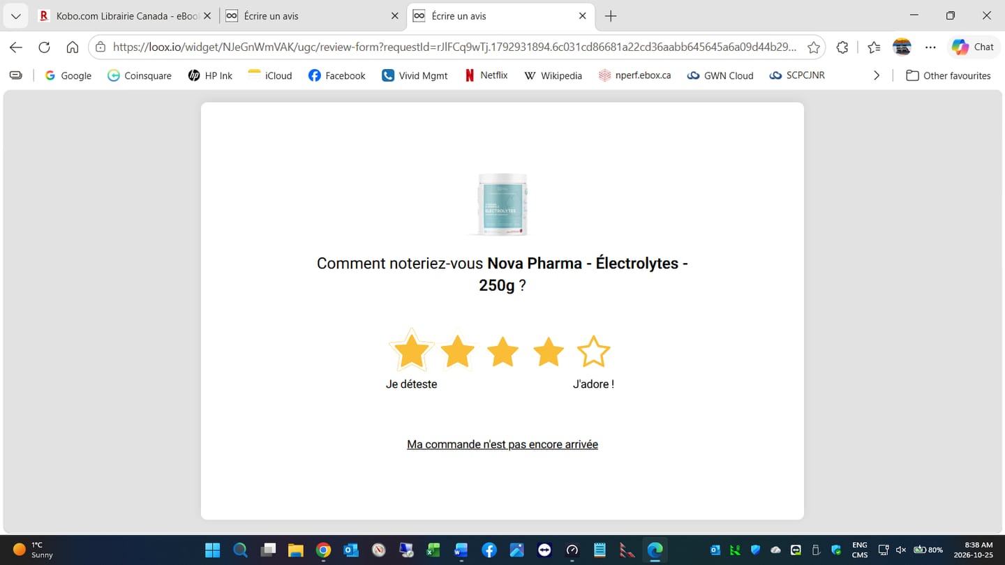Screen dimensions: 1005x565
Task: Close the Kobo.com tab
Action: (207, 16)
